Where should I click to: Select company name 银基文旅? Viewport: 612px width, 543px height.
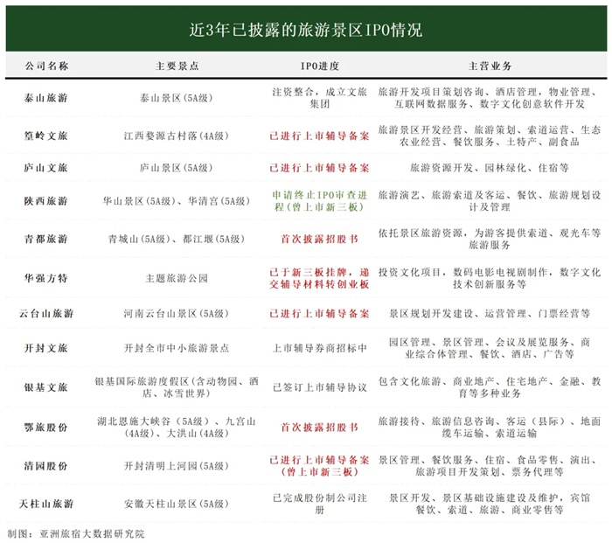46,387
